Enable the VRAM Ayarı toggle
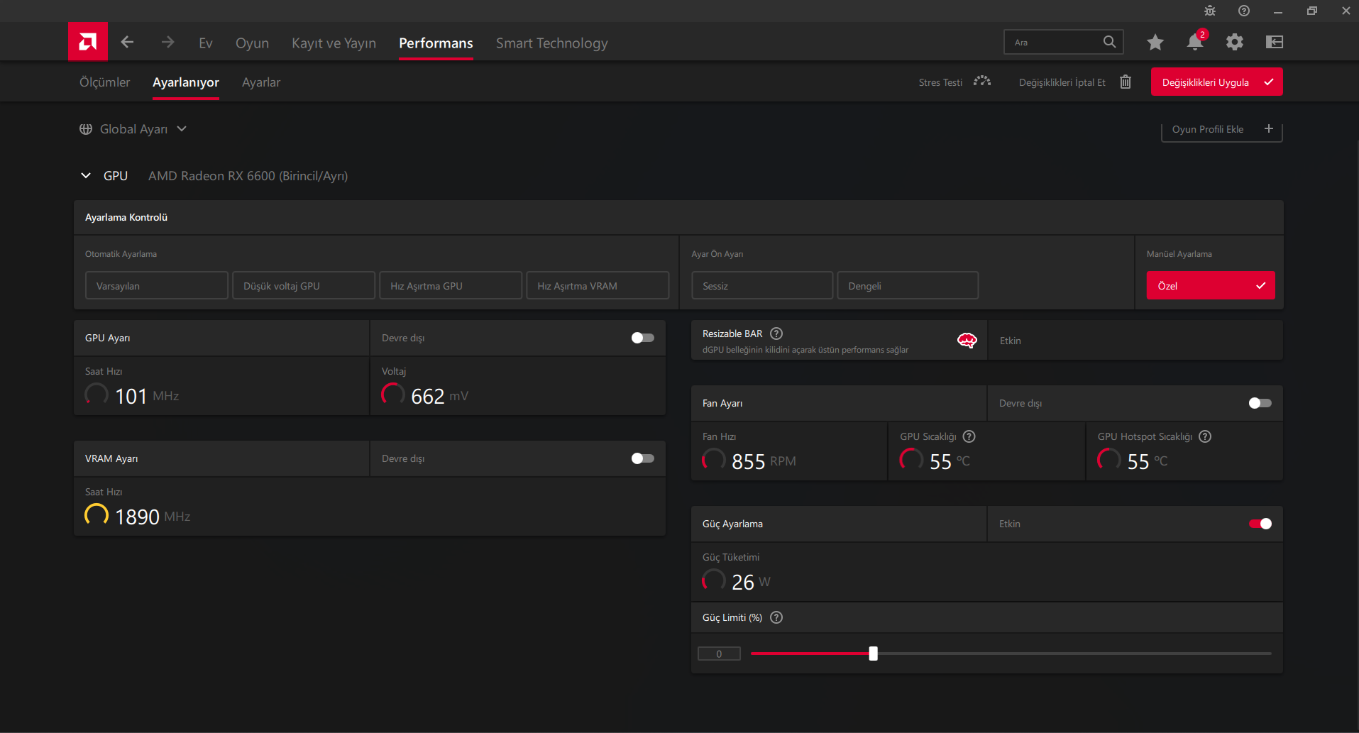The height and width of the screenshot is (733, 1359). click(x=643, y=458)
